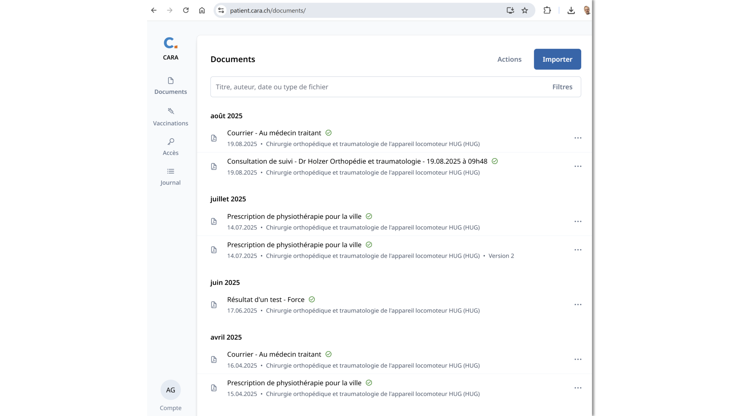Open the Actions menu
Screen dimensions: 739x416
coord(509,59)
